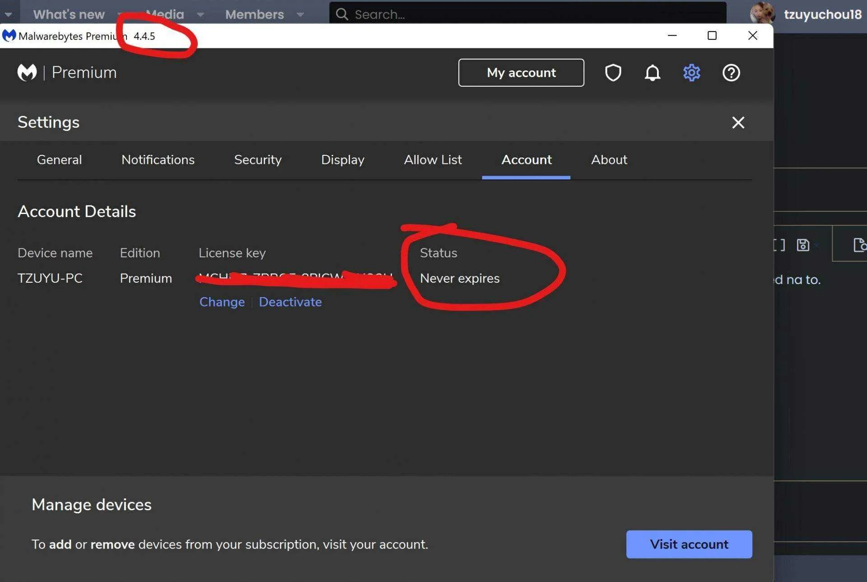The width and height of the screenshot is (867, 582).
Task: Switch to the Allow List tab
Action: tap(433, 159)
